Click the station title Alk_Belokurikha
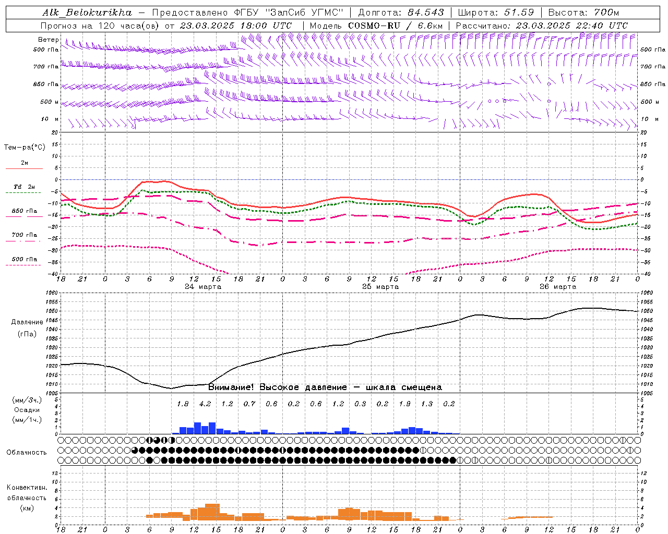The image size is (668, 534). (x=87, y=13)
